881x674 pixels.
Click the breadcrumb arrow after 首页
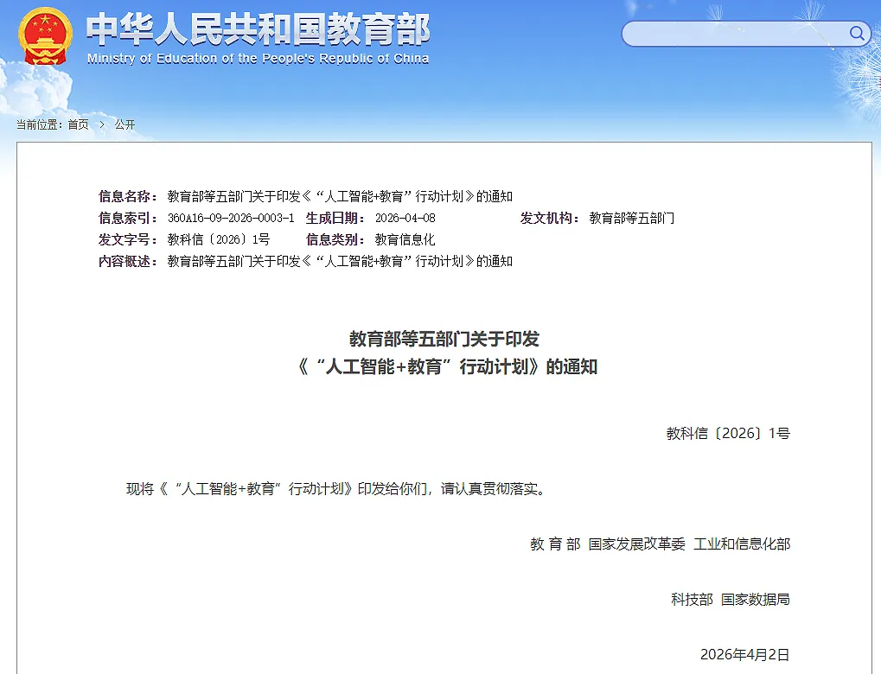pyautogui.click(x=102, y=124)
